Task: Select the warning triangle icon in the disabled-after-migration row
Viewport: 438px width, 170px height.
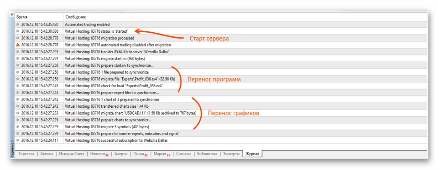Action: click(x=18, y=45)
